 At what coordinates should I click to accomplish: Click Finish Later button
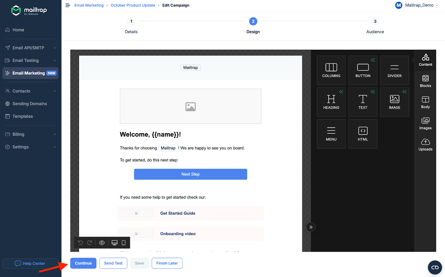167,263
